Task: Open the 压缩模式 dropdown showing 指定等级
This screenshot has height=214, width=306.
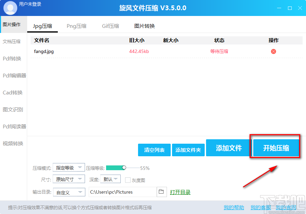Action: coord(69,167)
